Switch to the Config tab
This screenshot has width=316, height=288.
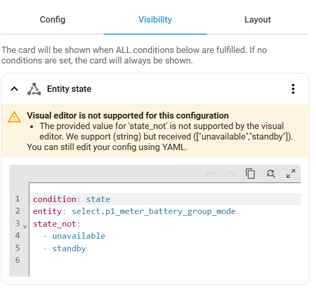click(52, 19)
